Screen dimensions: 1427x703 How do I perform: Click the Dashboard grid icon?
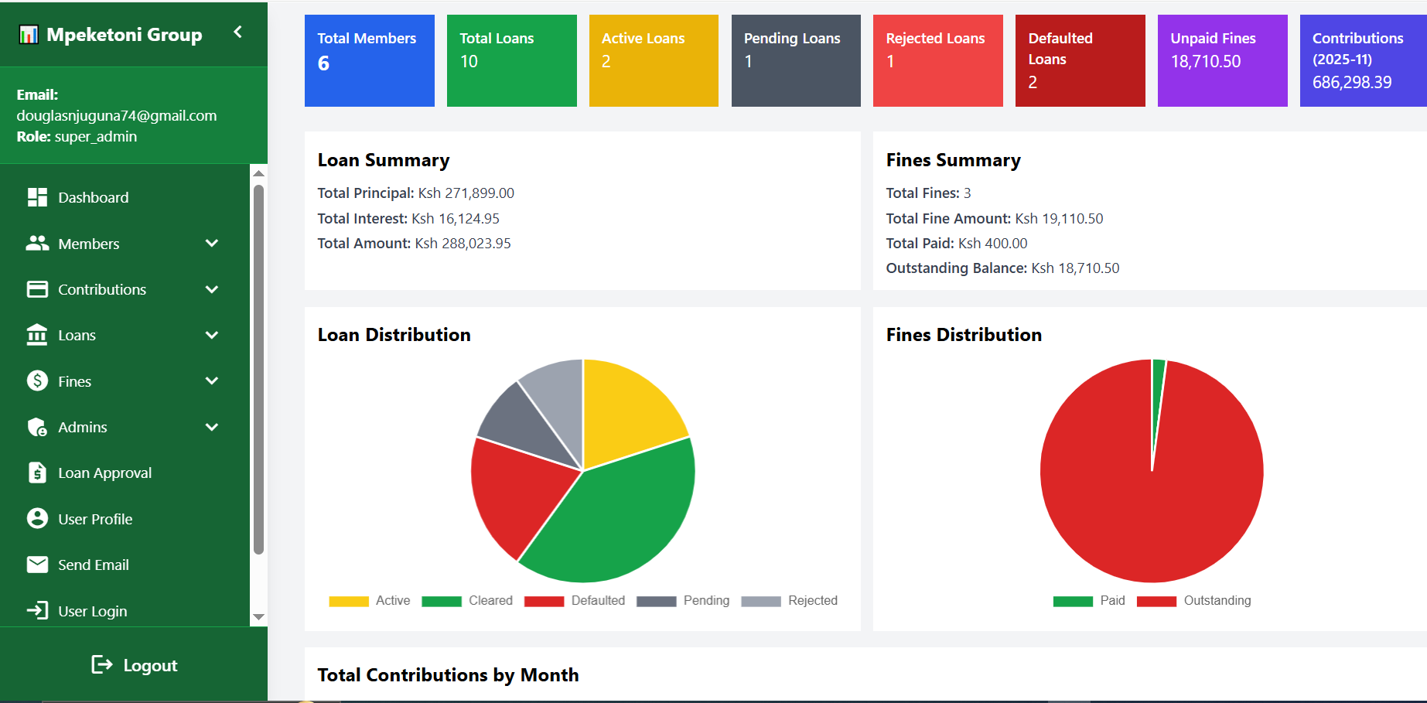37,197
